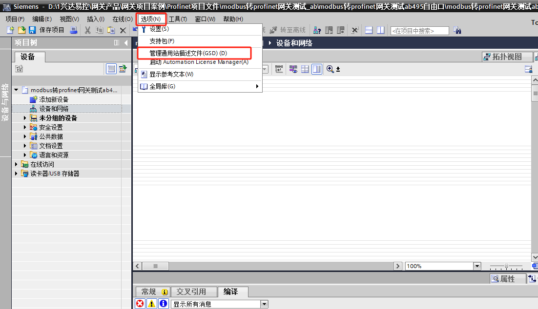The image size is (538, 309).
Task: Toggle the dashed page-break grid icon in editor toolbar
Action: pyautogui.click(x=305, y=69)
